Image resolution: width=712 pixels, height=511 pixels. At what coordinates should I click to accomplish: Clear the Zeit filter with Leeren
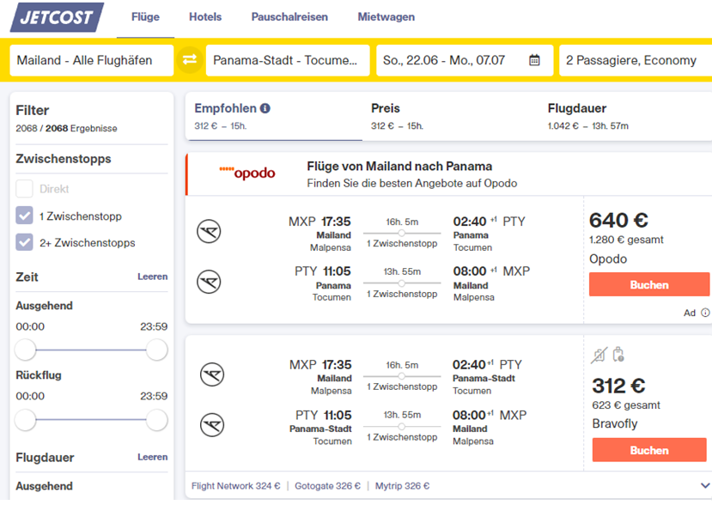tap(153, 277)
